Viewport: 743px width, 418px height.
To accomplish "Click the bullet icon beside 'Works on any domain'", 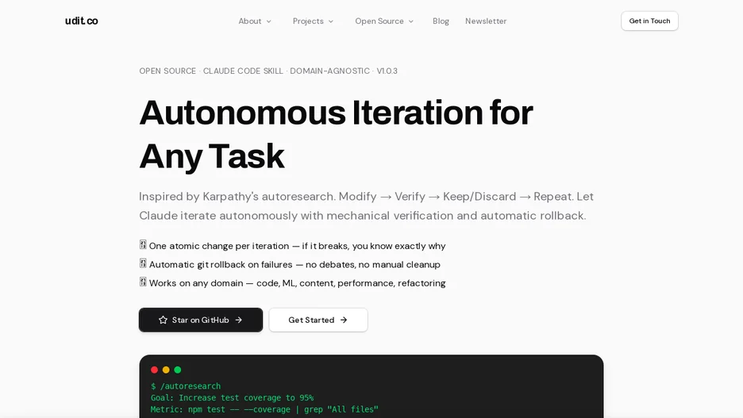I will tap(143, 282).
